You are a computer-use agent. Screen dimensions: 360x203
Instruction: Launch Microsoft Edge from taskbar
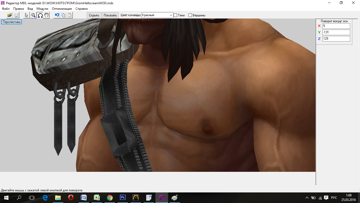click(45, 198)
